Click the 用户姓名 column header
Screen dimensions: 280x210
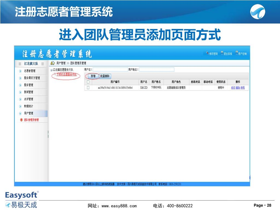coord(156,82)
